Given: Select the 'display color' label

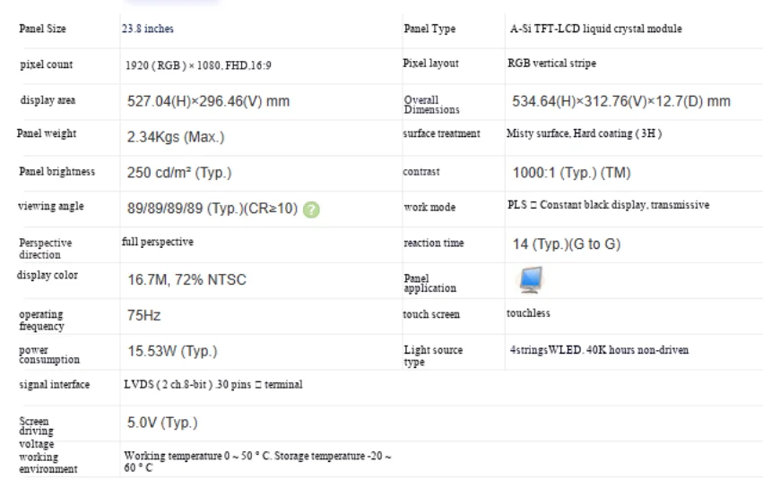Looking at the screenshot, I should (x=48, y=275).
